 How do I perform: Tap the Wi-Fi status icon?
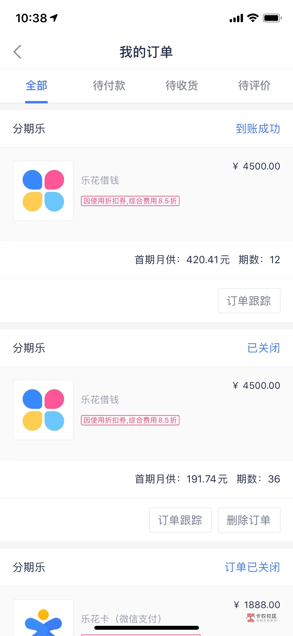pos(253,18)
